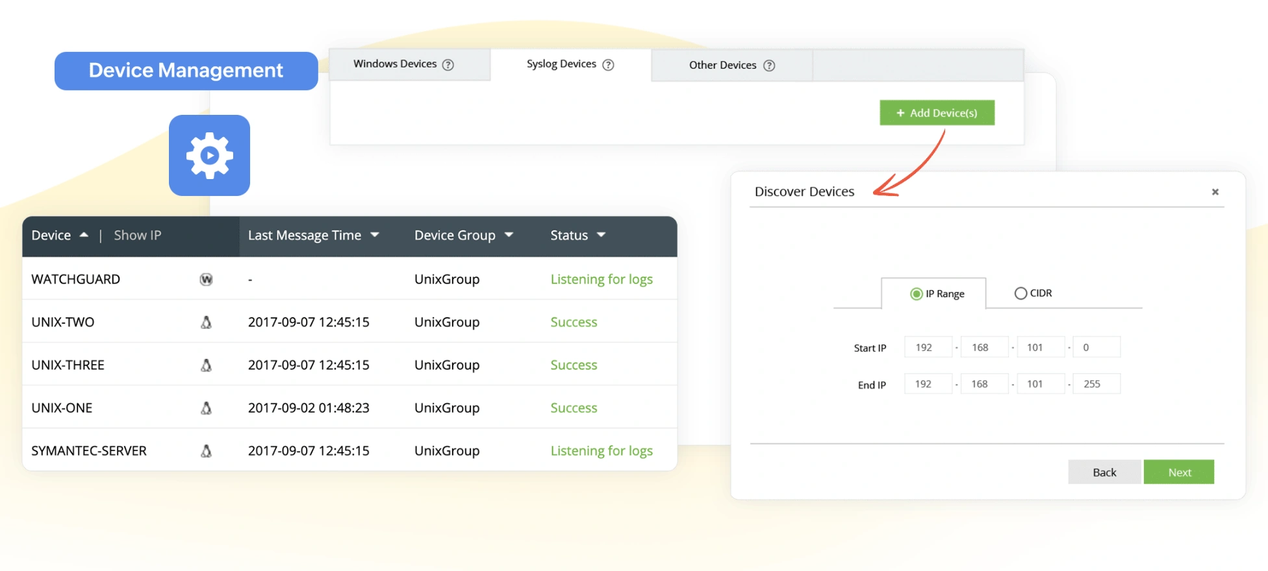Image resolution: width=1268 pixels, height=571 pixels.
Task: Click SYMANTEC-SERVER Listening for logs status
Action: (602, 451)
